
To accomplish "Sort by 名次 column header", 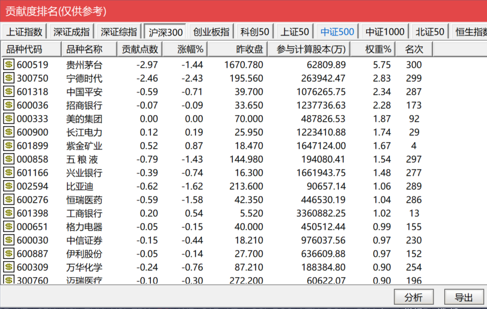I will (x=414, y=49).
